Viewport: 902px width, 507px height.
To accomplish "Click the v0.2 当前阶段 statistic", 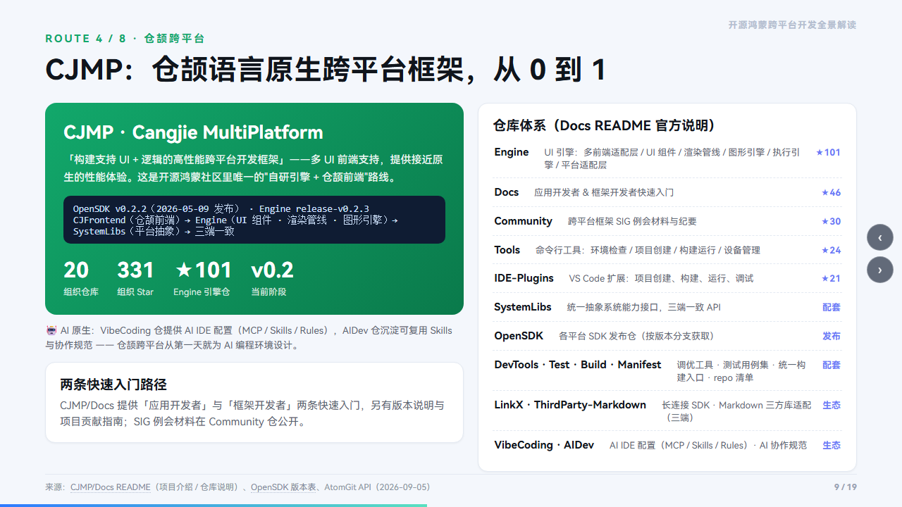I will tap(272, 278).
